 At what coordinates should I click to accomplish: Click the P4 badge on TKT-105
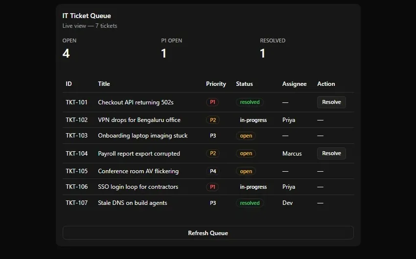[x=213, y=171]
